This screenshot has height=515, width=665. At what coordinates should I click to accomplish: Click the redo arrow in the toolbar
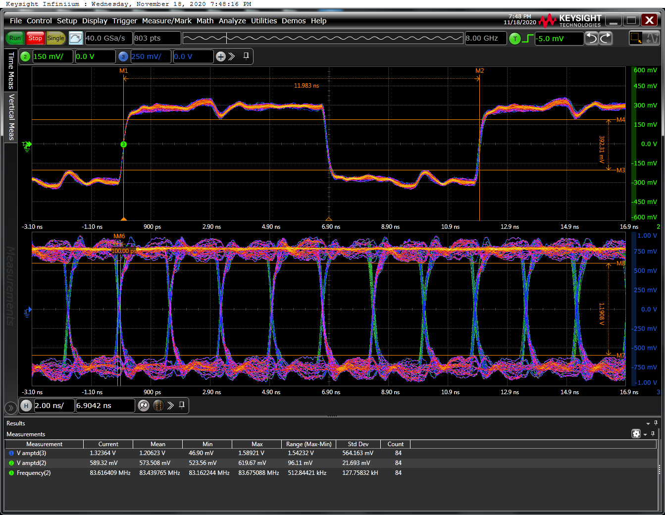pos(606,38)
